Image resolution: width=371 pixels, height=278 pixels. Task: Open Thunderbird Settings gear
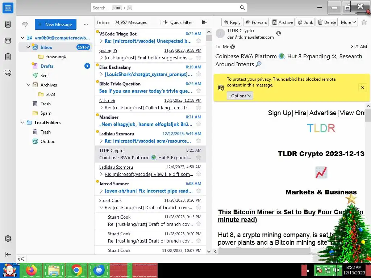coord(8,239)
